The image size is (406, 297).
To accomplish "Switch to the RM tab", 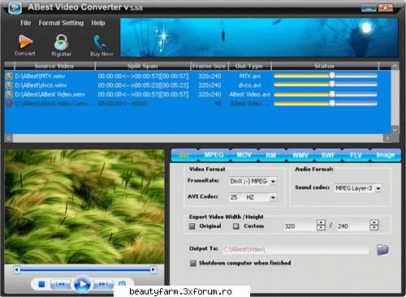I will (271, 155).
